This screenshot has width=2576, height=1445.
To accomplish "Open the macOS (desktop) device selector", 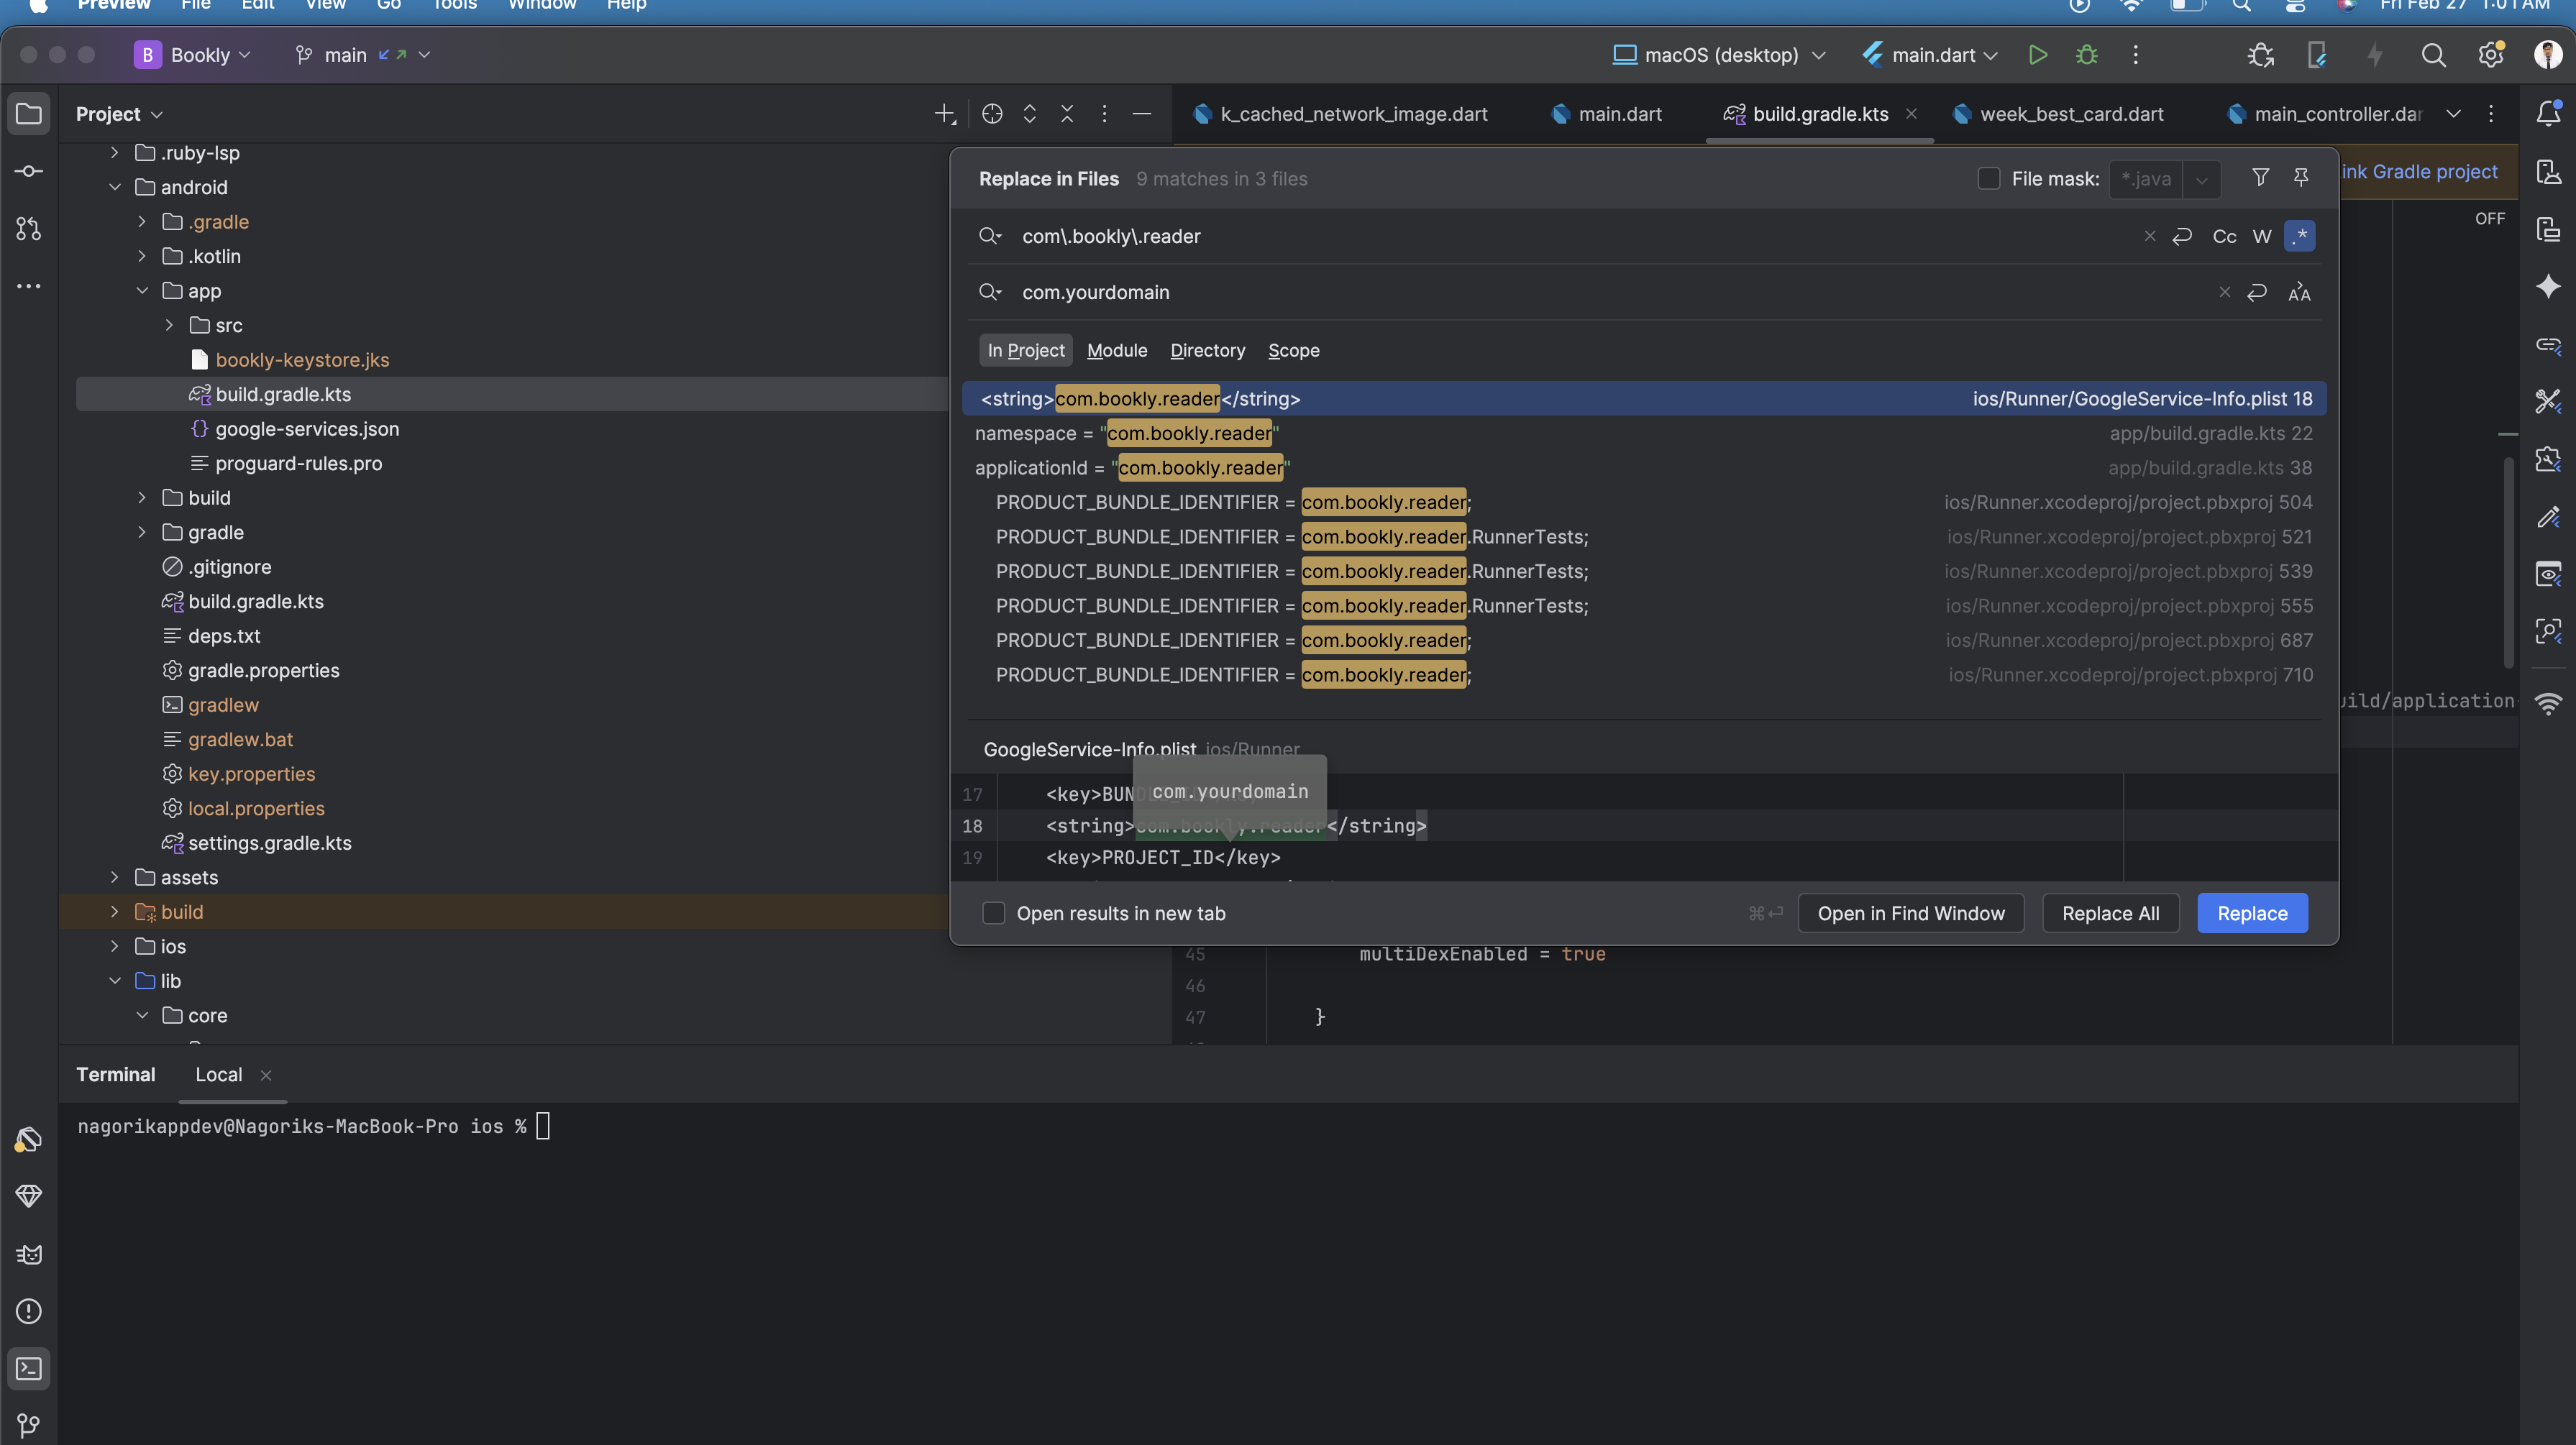I will click(x=1719, y=55).
